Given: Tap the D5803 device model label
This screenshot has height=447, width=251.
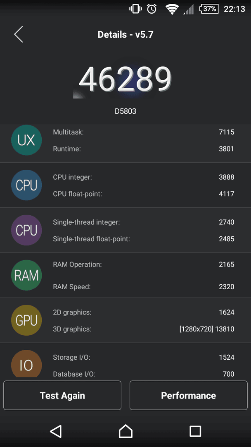Looking at the screenshot, I should click(125, 111).
